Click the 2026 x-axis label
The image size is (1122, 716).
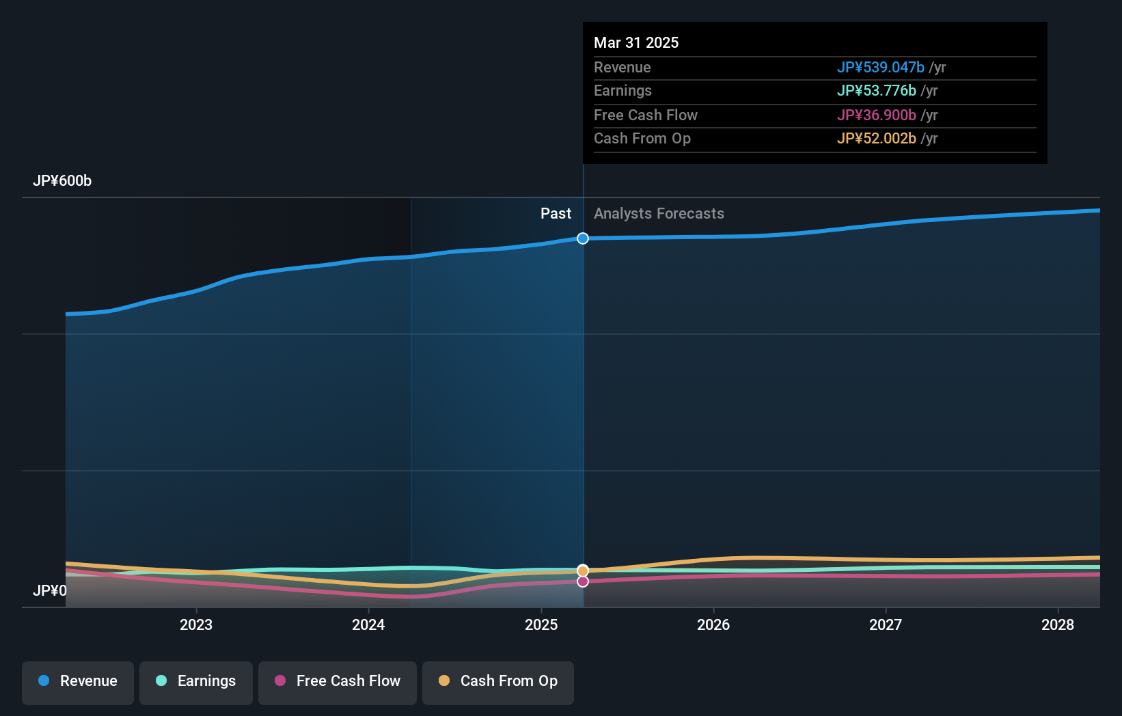click(713, 624)
